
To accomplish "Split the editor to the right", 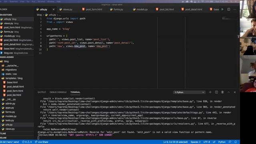I will click(228, 9).
